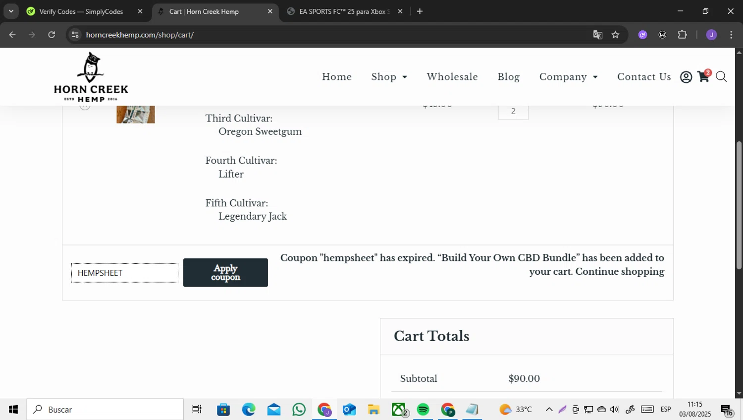Open the site search magnifier

point(721,77)
